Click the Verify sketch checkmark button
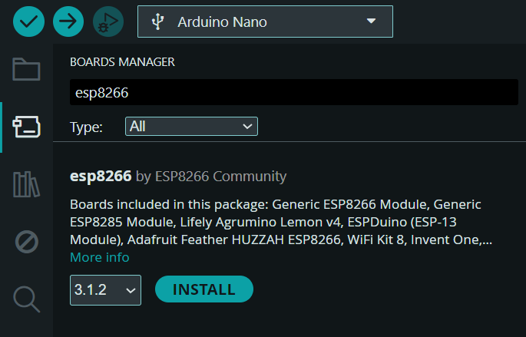The width and height of the screenshot is (526, 337). (x=28, y=21)
